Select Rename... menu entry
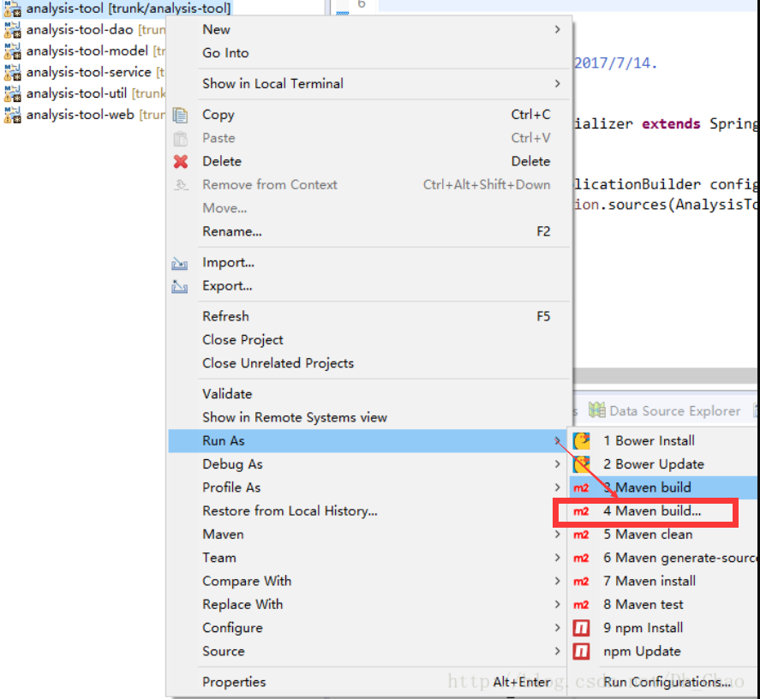 [x=368, y=231]
